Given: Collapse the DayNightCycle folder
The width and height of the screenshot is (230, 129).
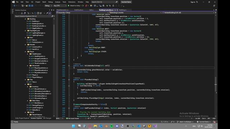Looking at the screenshot, I should pos(25,31).
